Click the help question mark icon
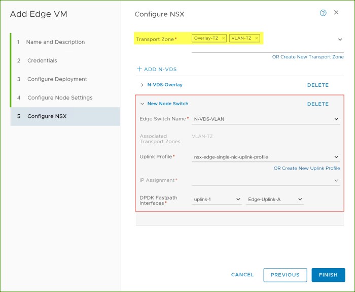Screen dimensions: 355x292 pyautogui.click(x=323, y=13)
